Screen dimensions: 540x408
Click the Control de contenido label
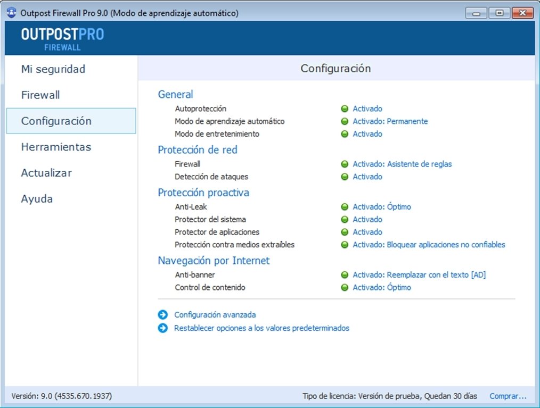(210, 288)
